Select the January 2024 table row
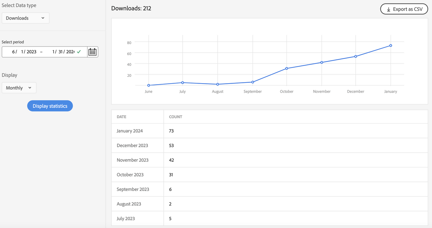The height and width of the screenshot is (228, 432). [270, 131]
